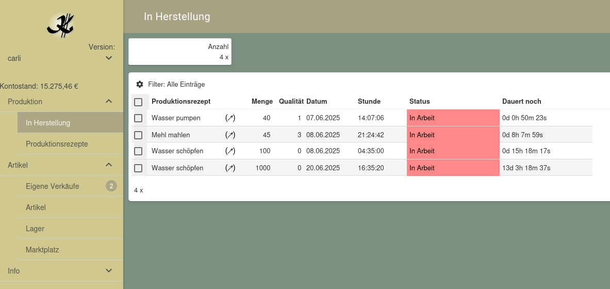This screenshot has width=610, height=289.
Task: Open the Lager page
Action: (x=35, y=229)
